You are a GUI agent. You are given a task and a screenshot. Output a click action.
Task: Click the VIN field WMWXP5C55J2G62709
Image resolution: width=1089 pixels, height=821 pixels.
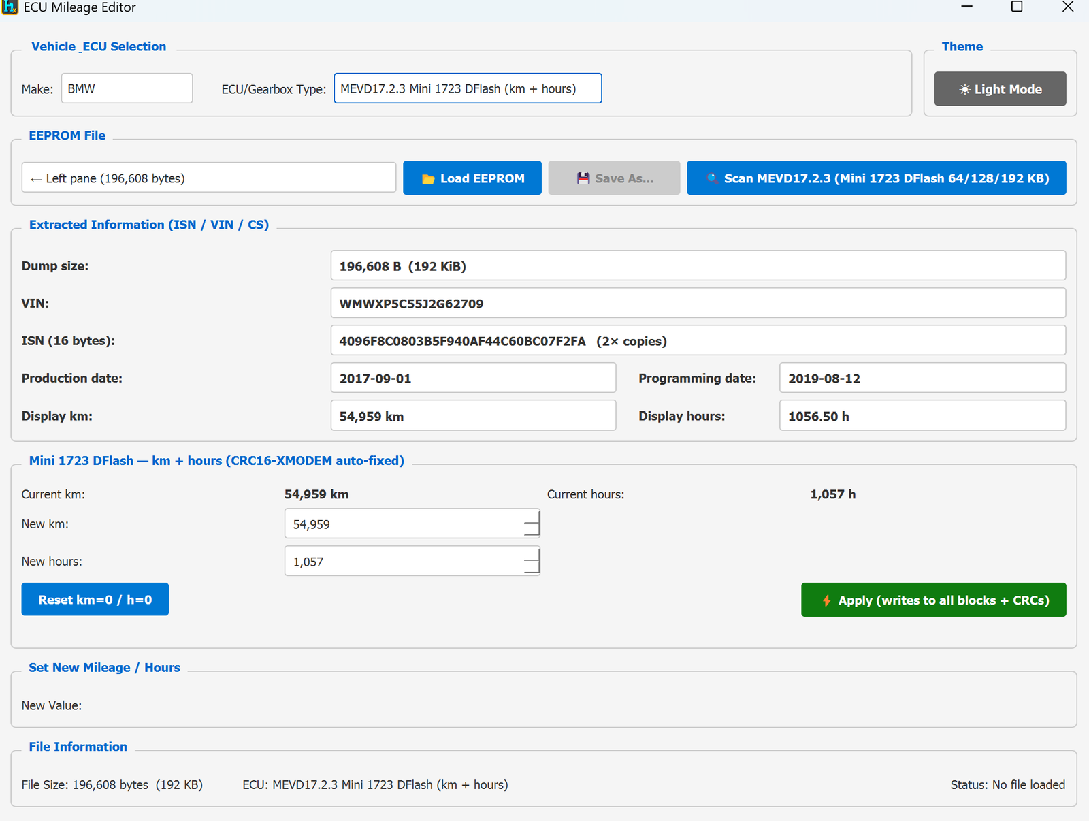(x=698, y=303)
